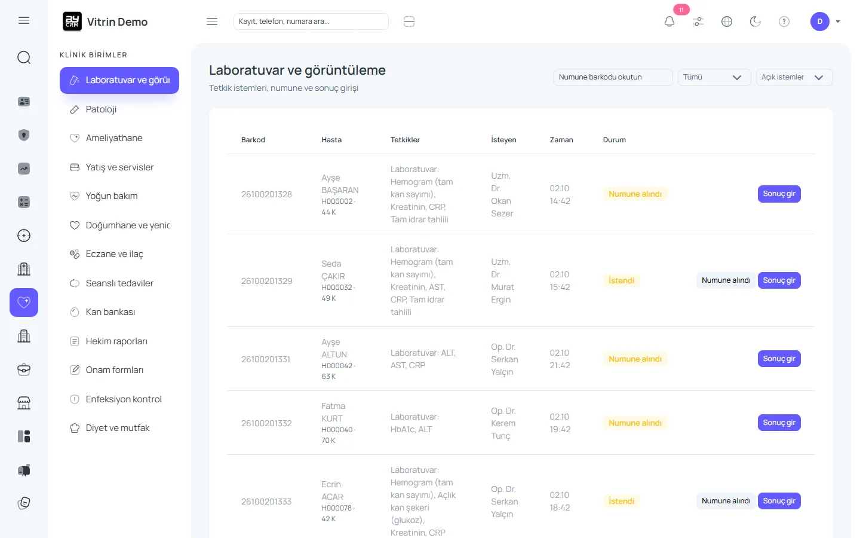
Task: Click barcode 26100201332 in the table
Action: [x=266, y=423]
